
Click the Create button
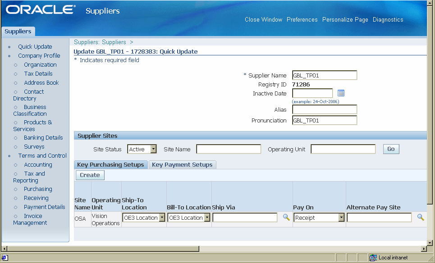tap(90, 175)
